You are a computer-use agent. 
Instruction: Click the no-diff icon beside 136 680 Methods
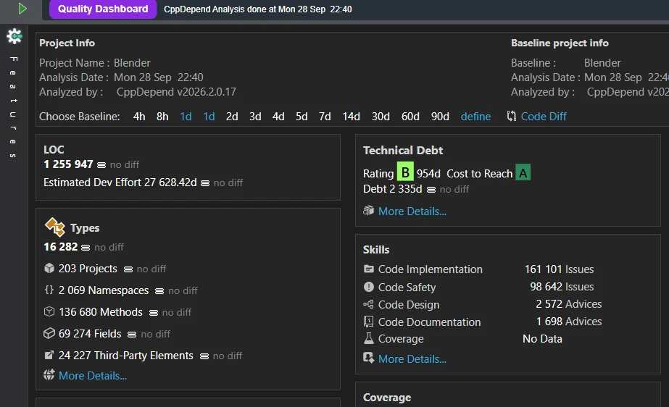tap(154, 313)
